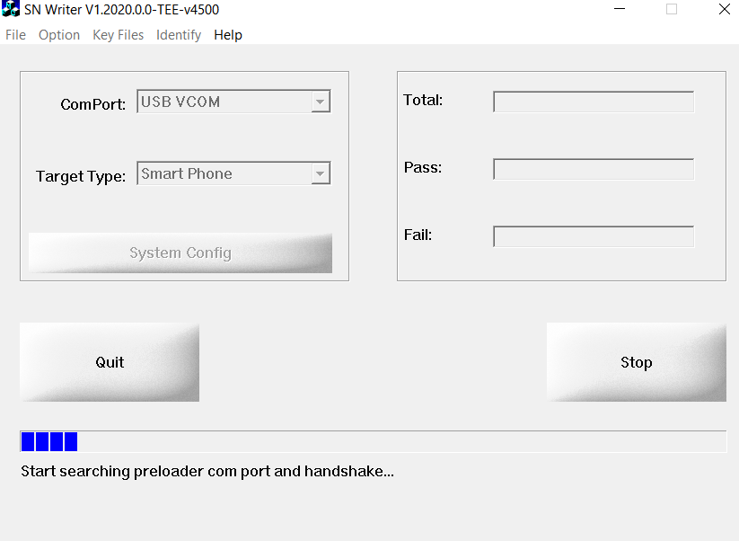Screen dimensions: 739x541
Task: Open the Identify menu
Action: (x=178, y=35)
